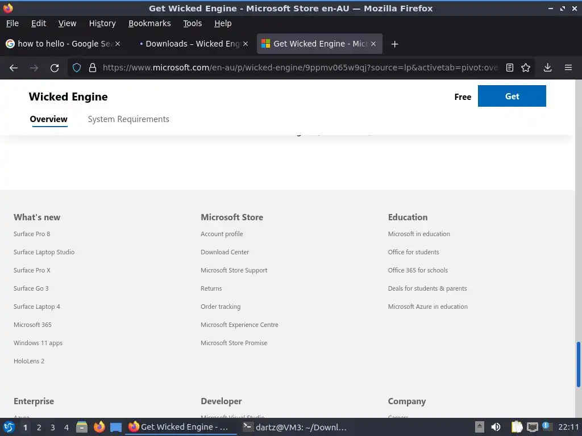Open the History menu
The image size is (582, 436).
click(x=102, y=23)
